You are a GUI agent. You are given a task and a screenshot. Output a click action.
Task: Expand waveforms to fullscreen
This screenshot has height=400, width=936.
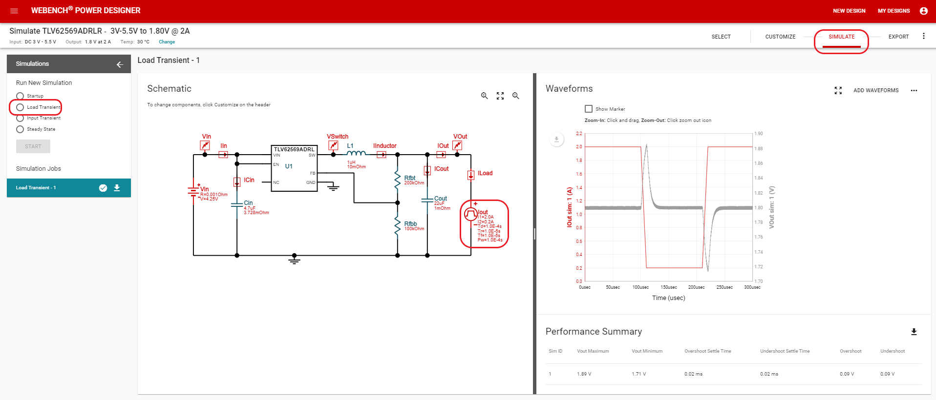[x=838, y=90]
